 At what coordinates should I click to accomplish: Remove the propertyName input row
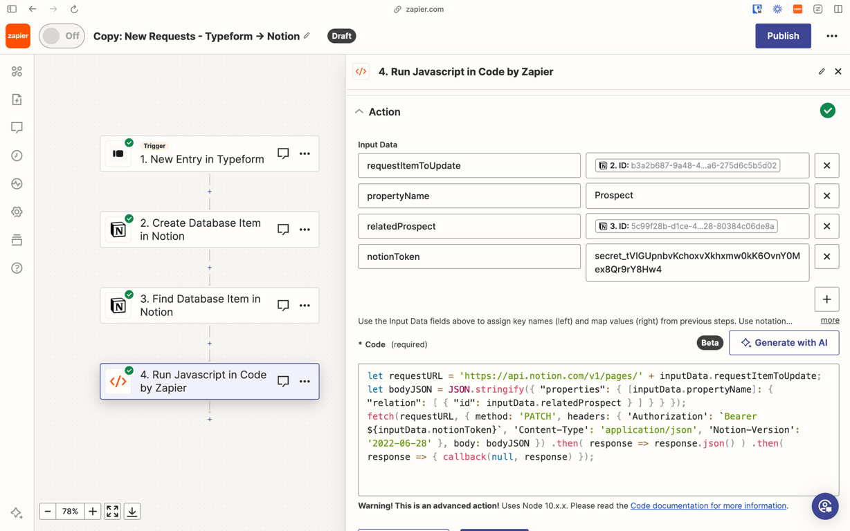click(826, 196)
